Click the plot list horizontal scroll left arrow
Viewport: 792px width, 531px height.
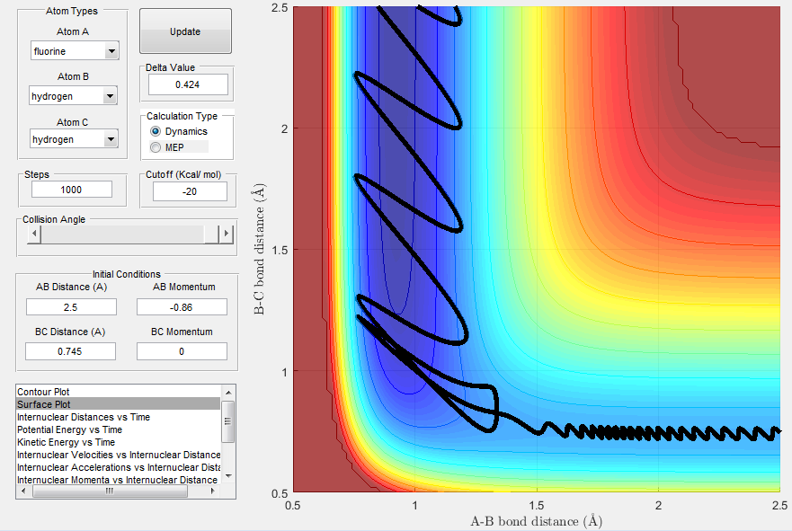(x=22, y=491)
